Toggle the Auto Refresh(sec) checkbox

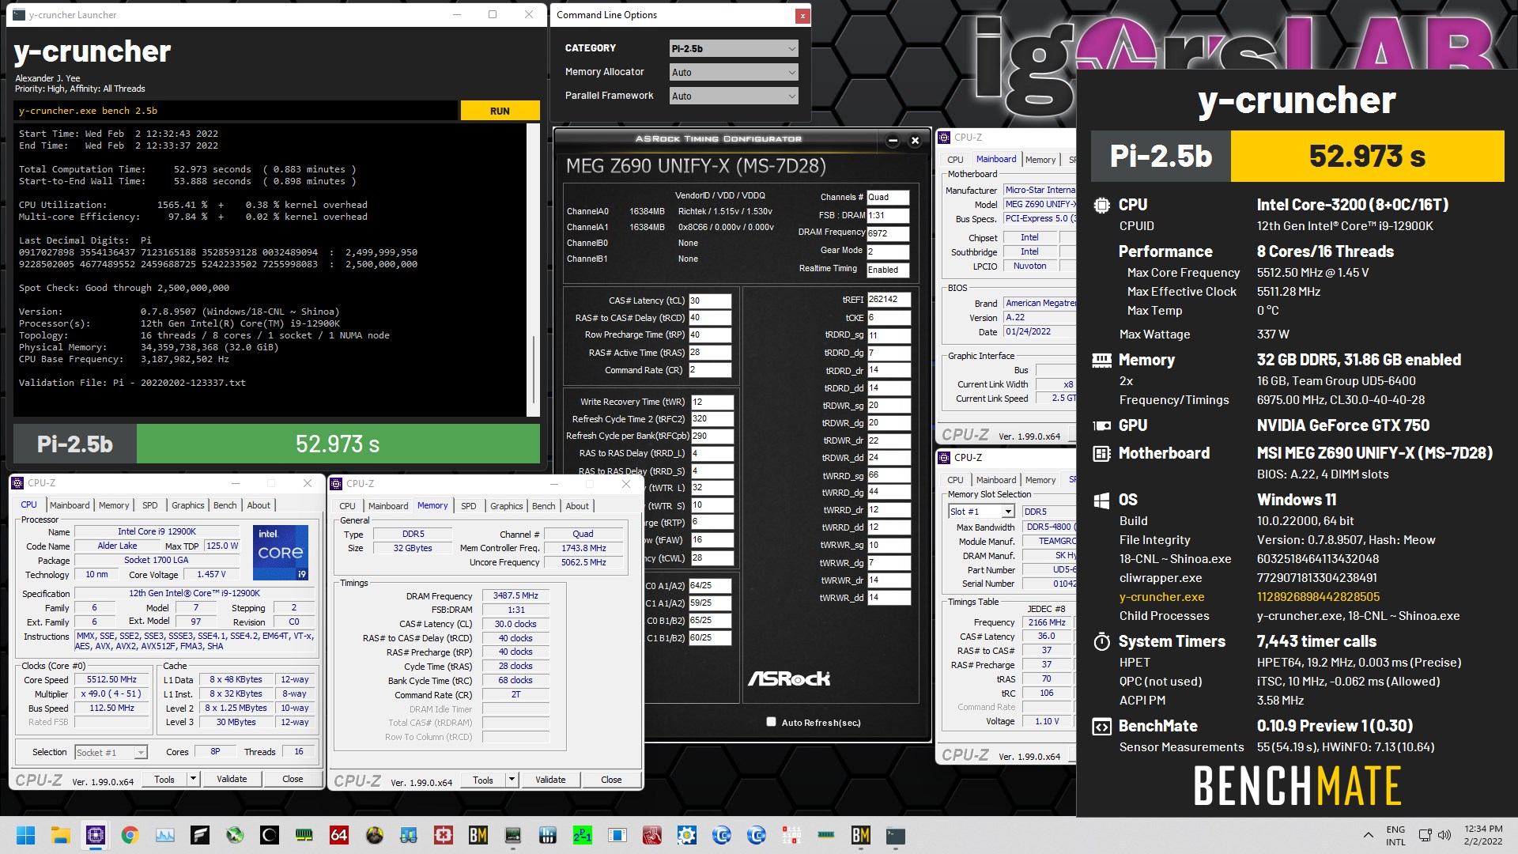pos(771,721)
